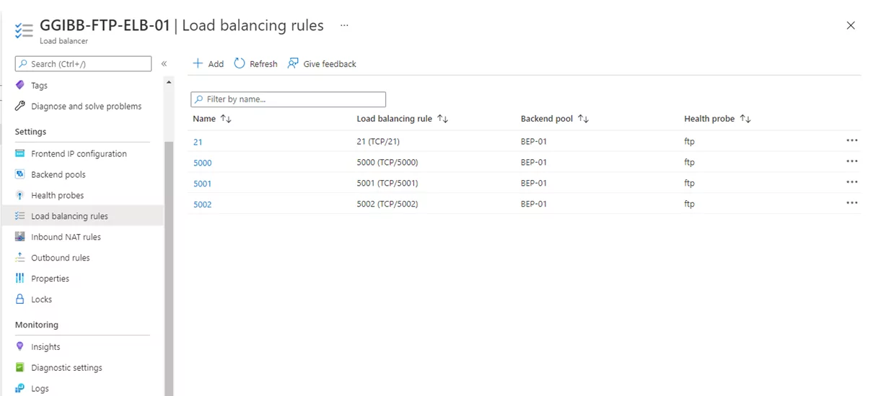Open ellipsis menu for rule 5000
The height and width of the screenshot is (396, 873).
click(x=852, y=161)
